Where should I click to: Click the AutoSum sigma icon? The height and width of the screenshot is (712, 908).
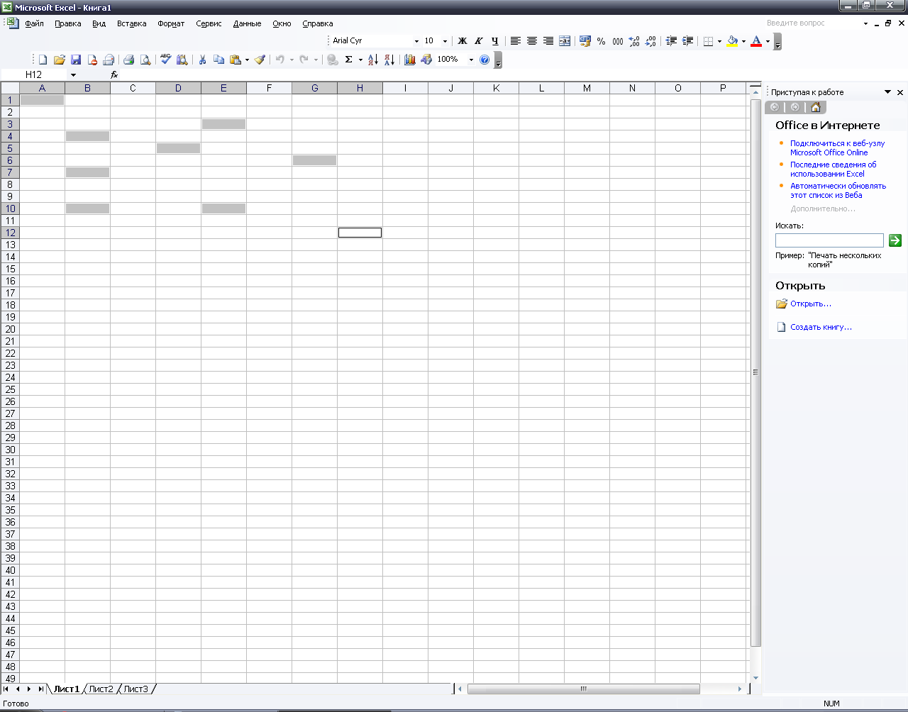(x=348, y=60)
